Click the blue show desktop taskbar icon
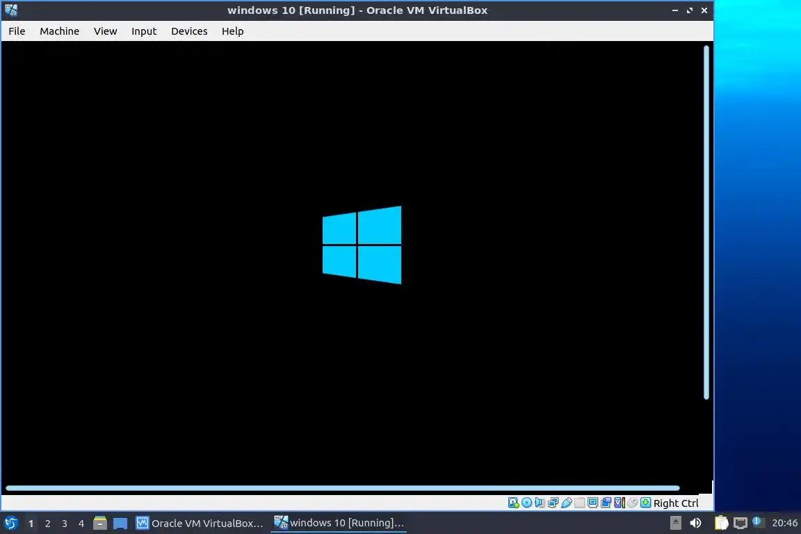The width and height of the screenshot is (801, 534). pyautogui.click(x=120, y=524)
